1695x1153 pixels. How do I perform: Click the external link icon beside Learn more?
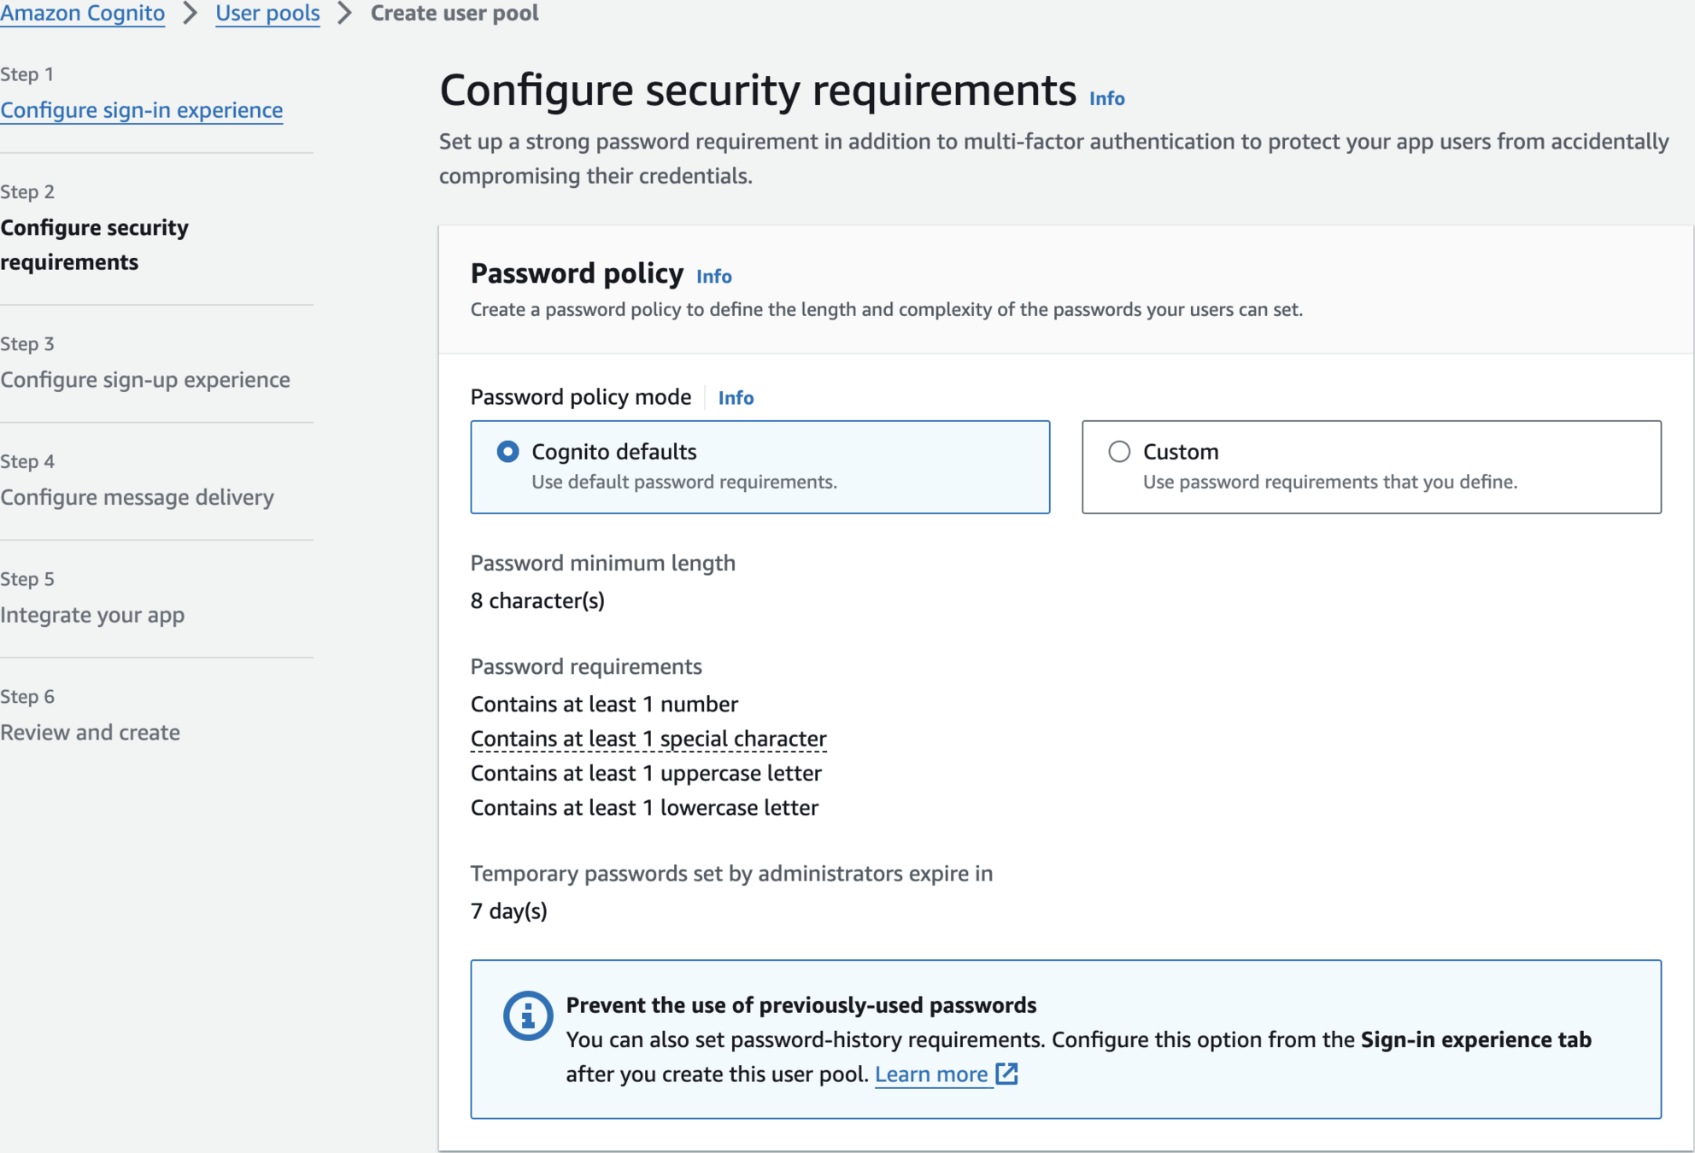(x=1007, y=1074)
